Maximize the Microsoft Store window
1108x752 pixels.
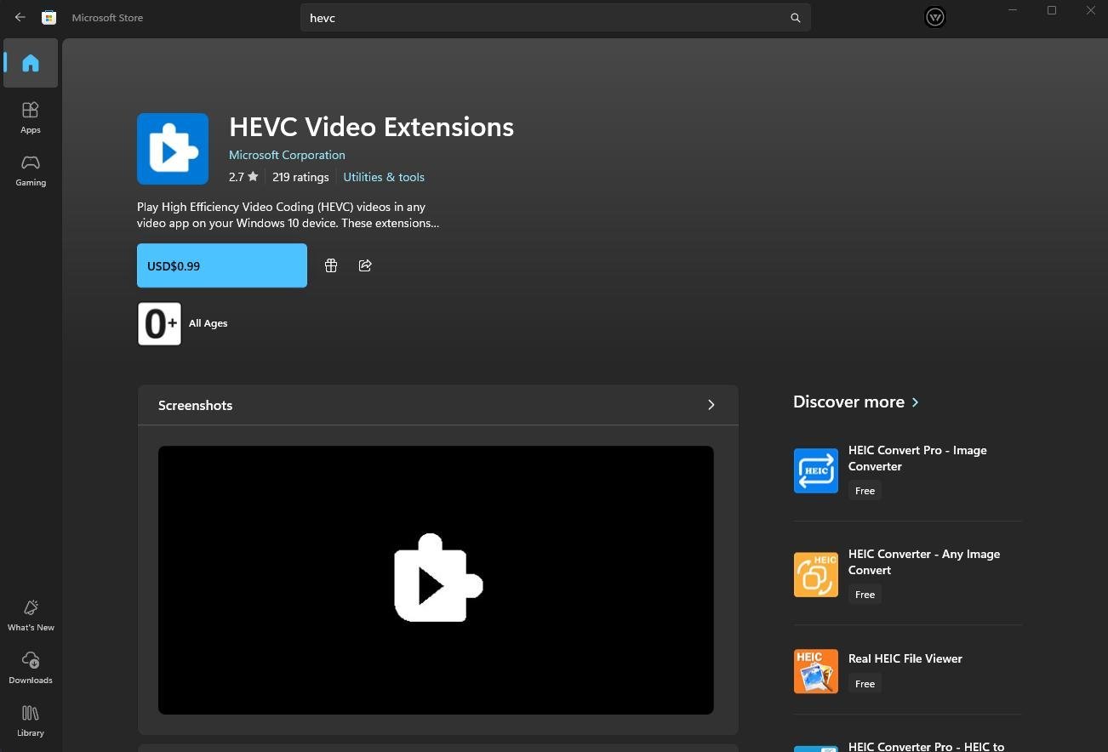tap(1052, 10)
